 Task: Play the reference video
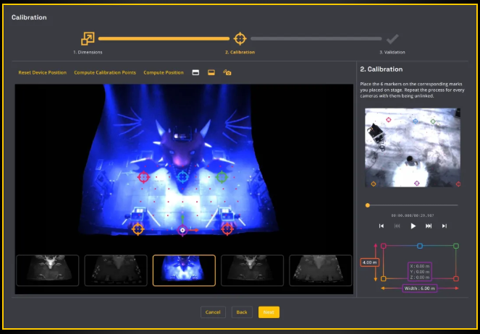(413, 226)
